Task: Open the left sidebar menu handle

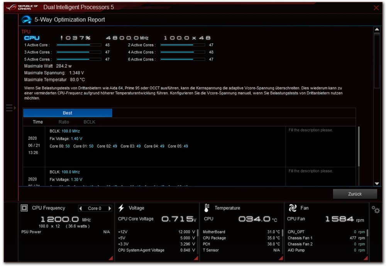Action: (x=11, y=108)
